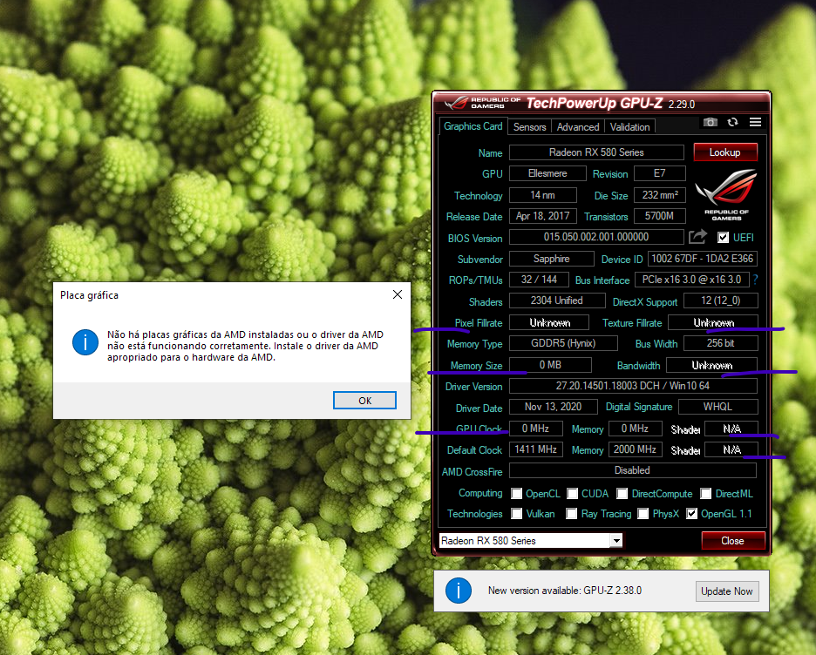Click the Release Date value Apr 18, 2017
The image size is (816, 655).
coord(543,216)
